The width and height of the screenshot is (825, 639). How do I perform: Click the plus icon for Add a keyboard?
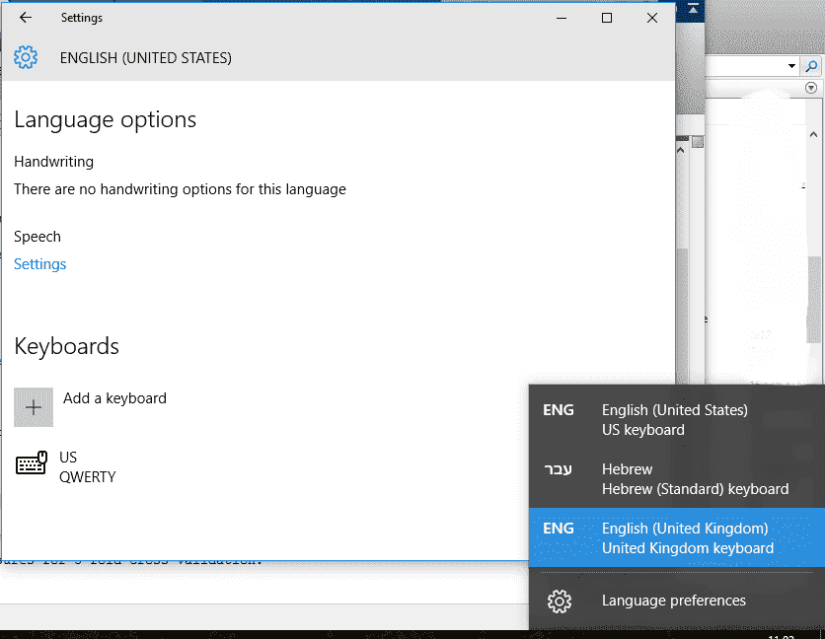point(34,407)
